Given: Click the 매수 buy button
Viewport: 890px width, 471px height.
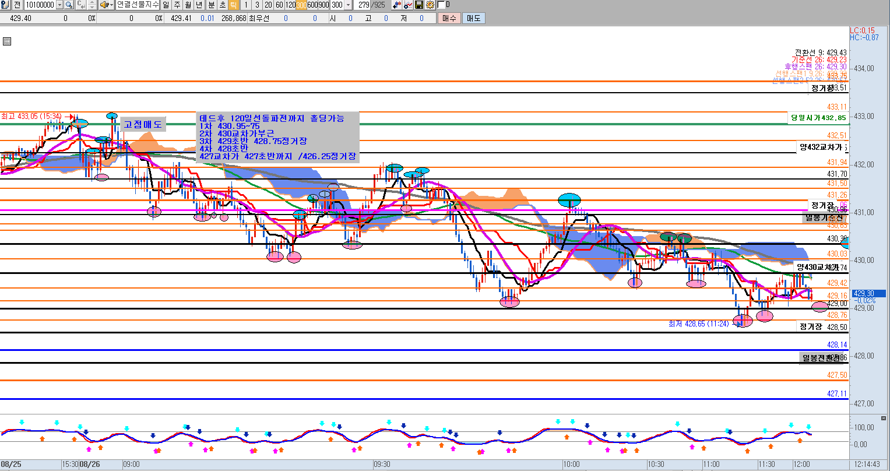Looking at the screenshot, I should pos(449,18).
